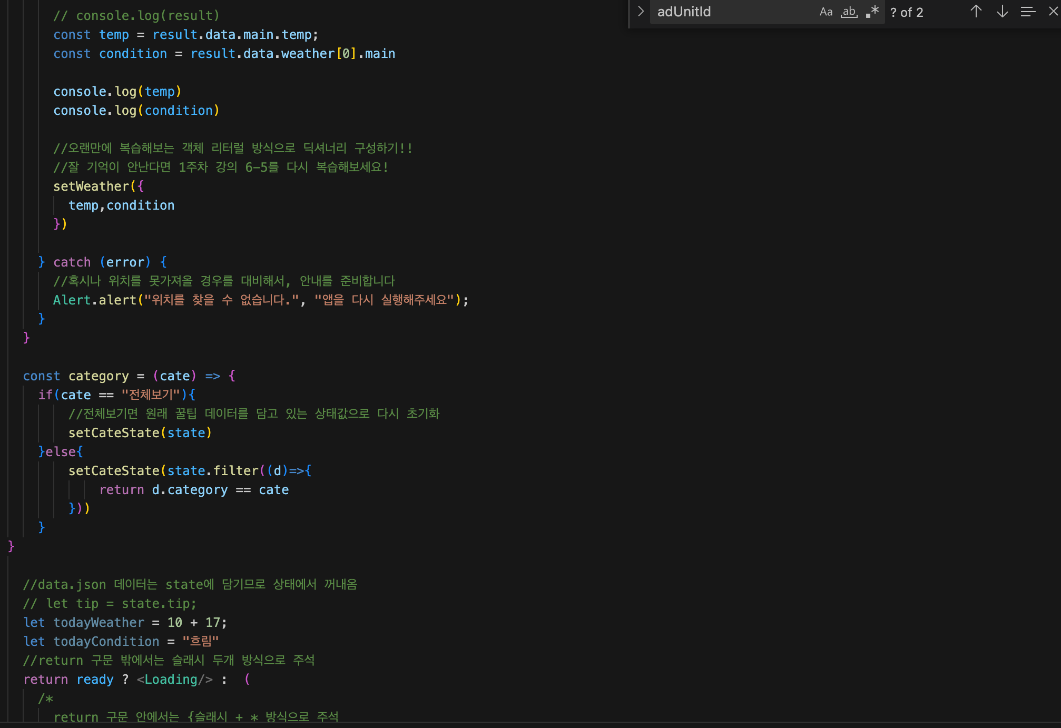Click the "Alert.alert" call line
1061x728 pixels.
point(261,300)
